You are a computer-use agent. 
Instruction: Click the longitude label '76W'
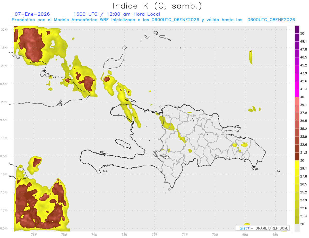pos(34,235)
